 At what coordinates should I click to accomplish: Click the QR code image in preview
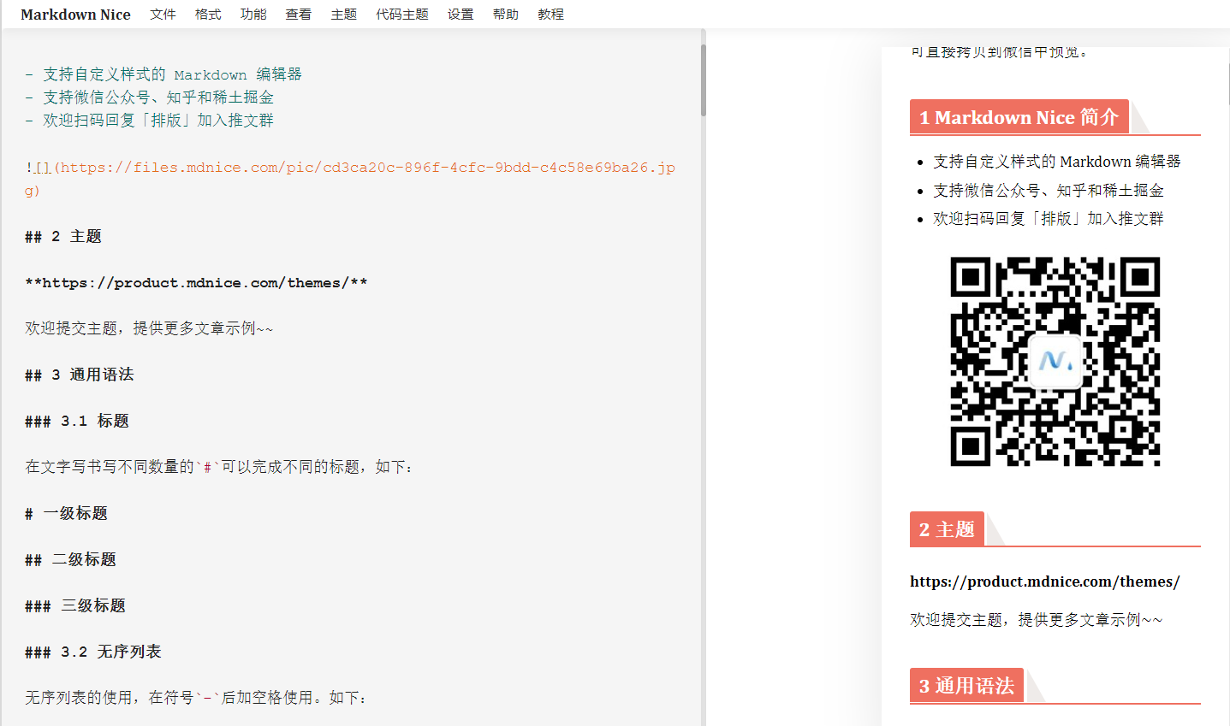1055,362
